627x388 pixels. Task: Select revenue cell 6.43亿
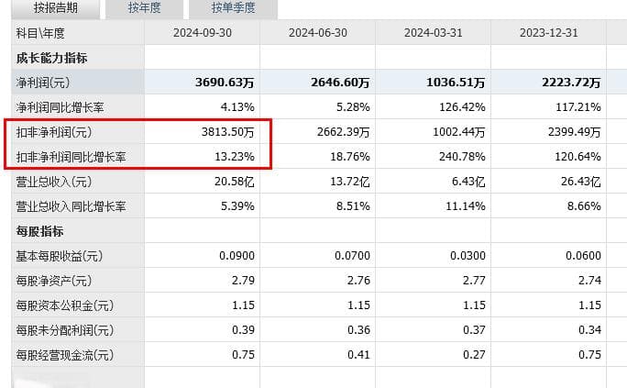pos(468,182)
